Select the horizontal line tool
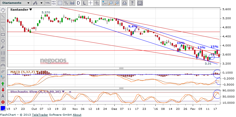Screen dimensions: 236x117 (3, 22)
